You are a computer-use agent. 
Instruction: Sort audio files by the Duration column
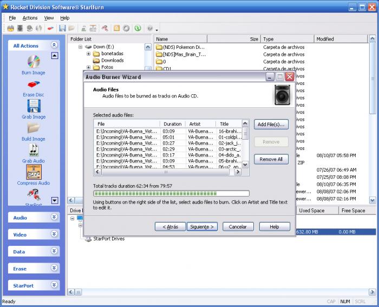pos(173,124)
